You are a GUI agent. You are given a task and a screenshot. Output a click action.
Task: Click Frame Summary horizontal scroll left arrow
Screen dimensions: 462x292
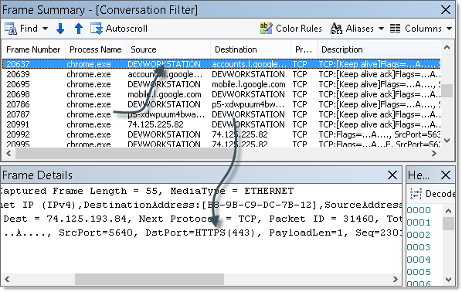click(8, 153)
